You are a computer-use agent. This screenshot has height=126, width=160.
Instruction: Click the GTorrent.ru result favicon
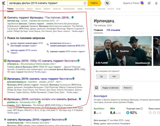point(5,61)
